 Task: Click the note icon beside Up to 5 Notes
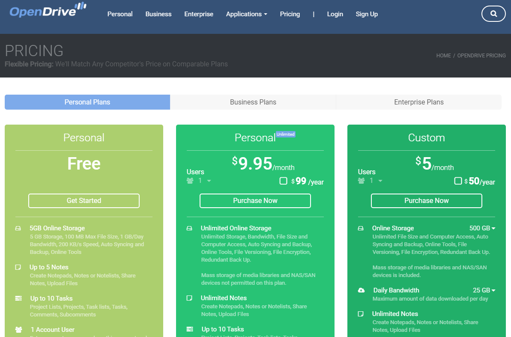point(18,267)
